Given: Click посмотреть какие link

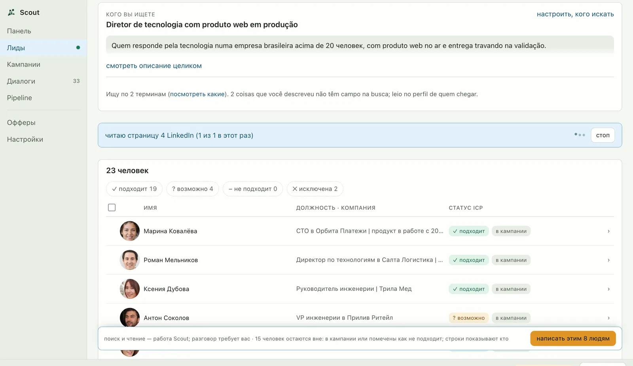Looking at the screenshot, I should tap(197, 94).
